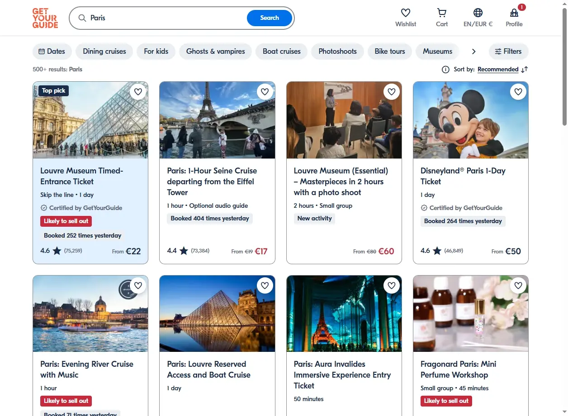This screenshot has height=416, width=568.
Task: Click Booked 404 times yesterday label
Action: click(x=210, y=219)
